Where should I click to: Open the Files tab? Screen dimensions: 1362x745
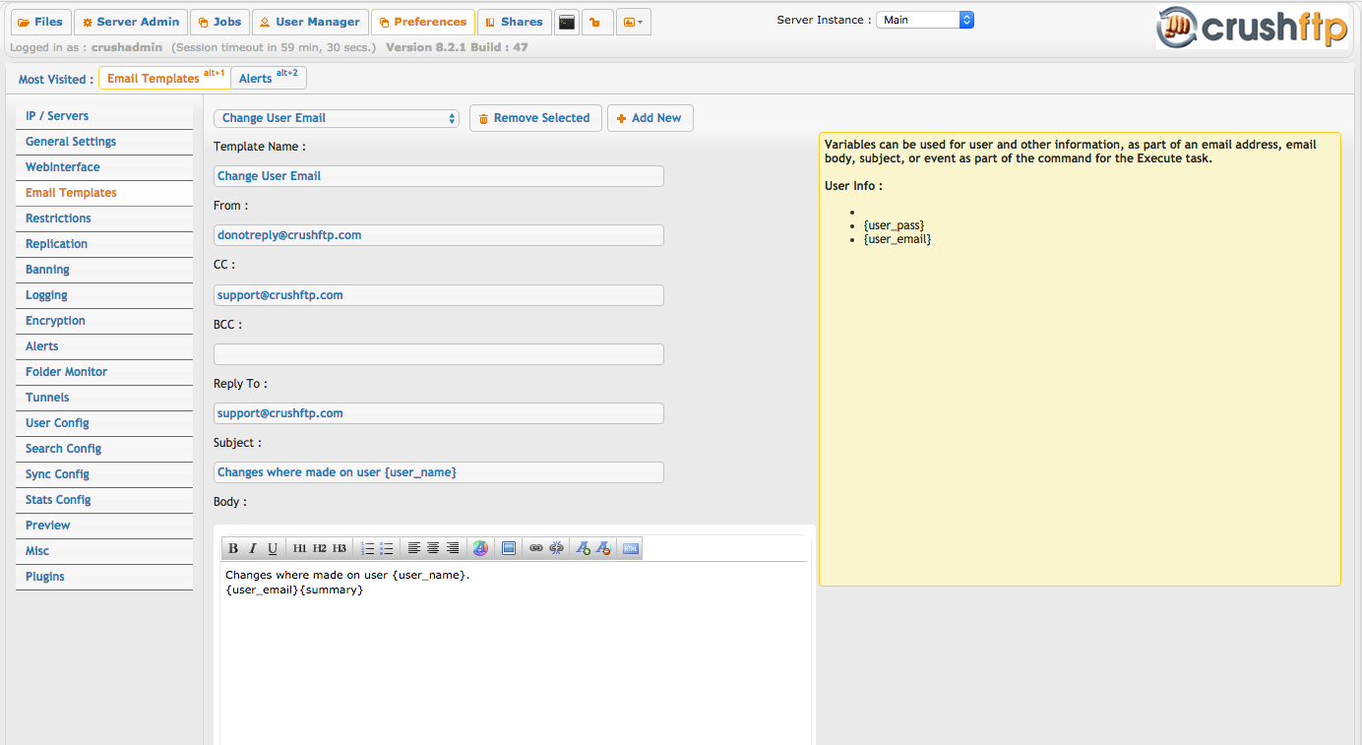click(40, 22)
